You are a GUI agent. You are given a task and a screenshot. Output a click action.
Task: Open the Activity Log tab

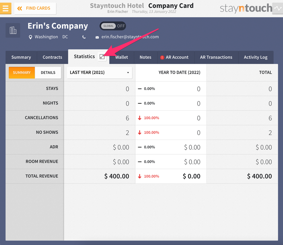pyautogui.click(x=256, y=57)
